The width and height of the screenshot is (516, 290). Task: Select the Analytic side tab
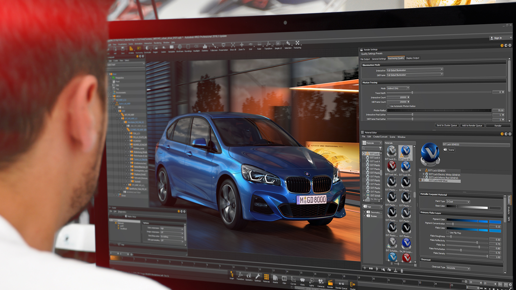[508, 210]
